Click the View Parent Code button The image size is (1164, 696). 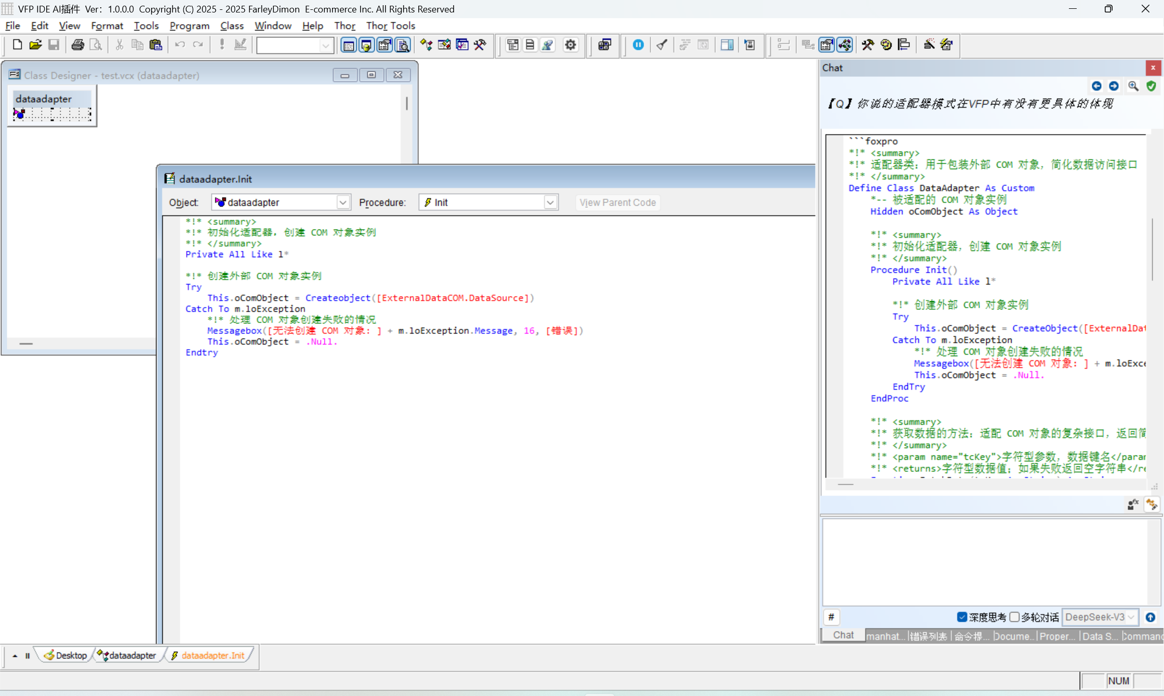617,203
